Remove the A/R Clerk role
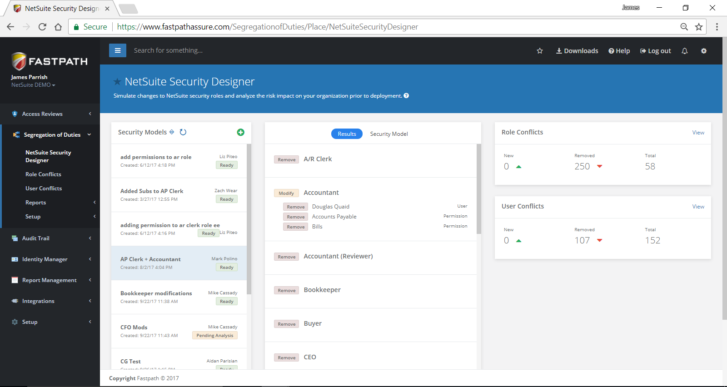Viewport: 727px width, 387px height. coord(287,160)
